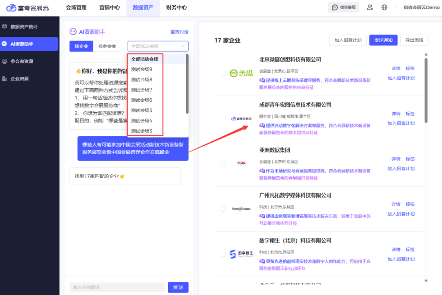Image resolution: width=442 pixels, height=295 pixels.
Task: Click AI badge icon under 广州凡拓数字媒体
Action: pyautogui.click(x=262, y=216)
